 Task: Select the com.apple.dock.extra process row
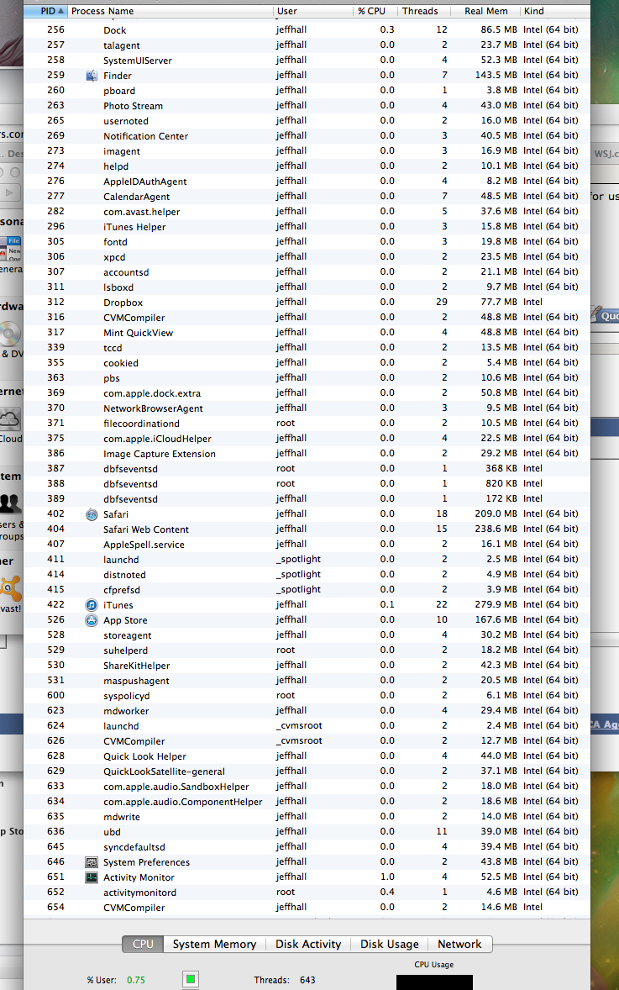pyautogui.click(x=307, y=393)
